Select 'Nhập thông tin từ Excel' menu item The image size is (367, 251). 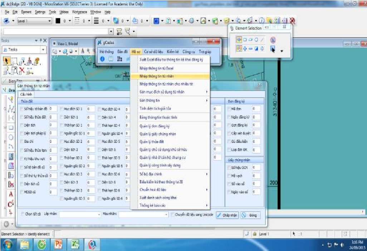pyautogui.click(x=156, y=68)
